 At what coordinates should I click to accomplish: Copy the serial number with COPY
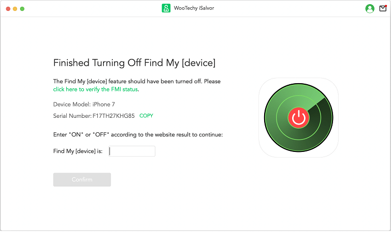[147, 116]
